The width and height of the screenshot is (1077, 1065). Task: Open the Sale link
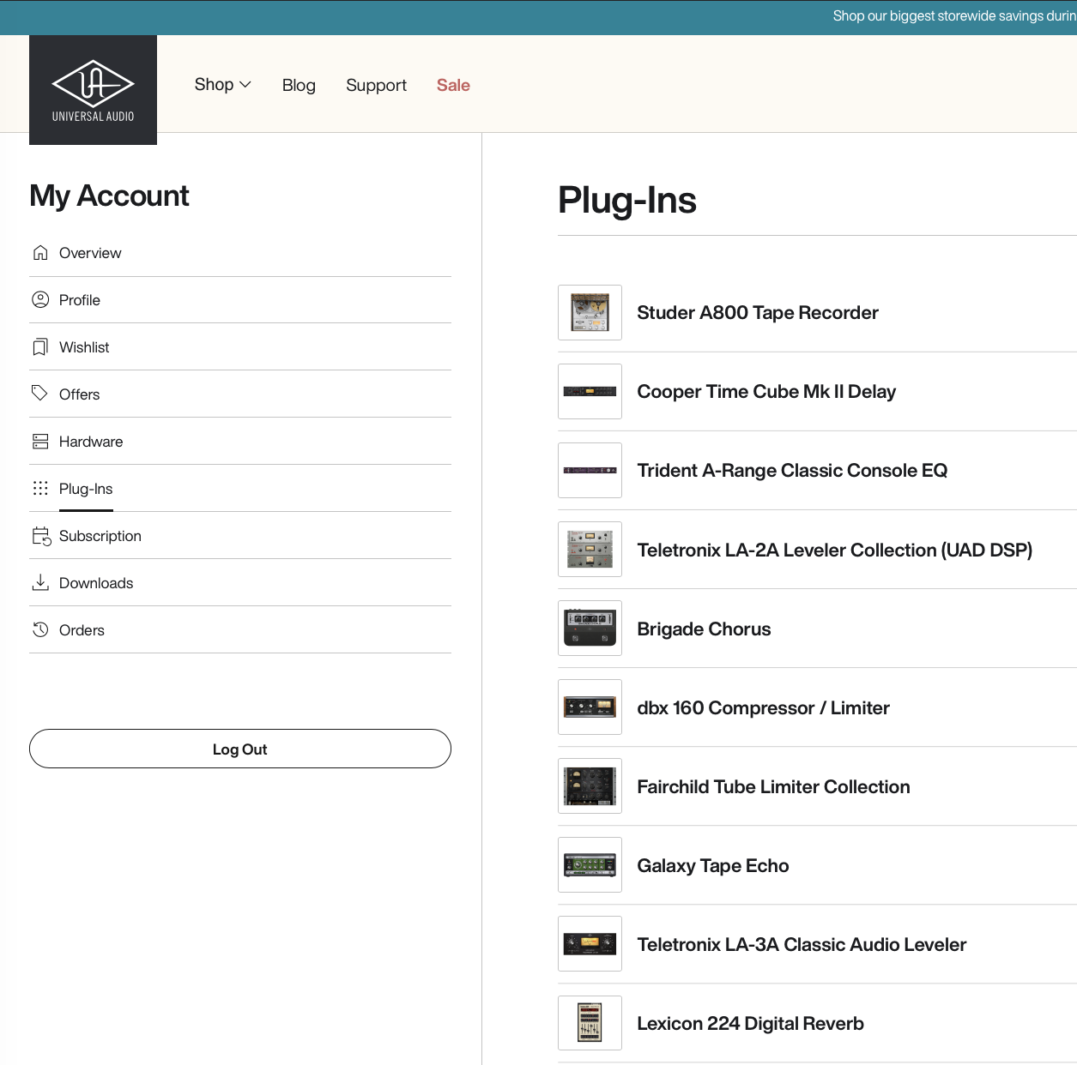(x=453, y=86)
